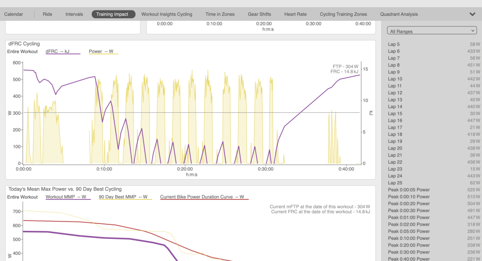Click Entire Workout in Mean Max Power chart
The image size is (482, 261).
[x=23, y=197]
